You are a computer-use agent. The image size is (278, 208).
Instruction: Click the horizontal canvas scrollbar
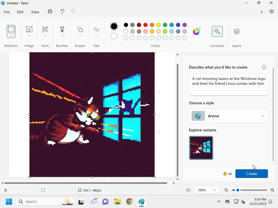[x=86, y=183]
